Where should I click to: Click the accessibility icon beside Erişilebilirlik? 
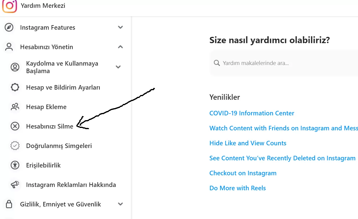click(15, 165)
